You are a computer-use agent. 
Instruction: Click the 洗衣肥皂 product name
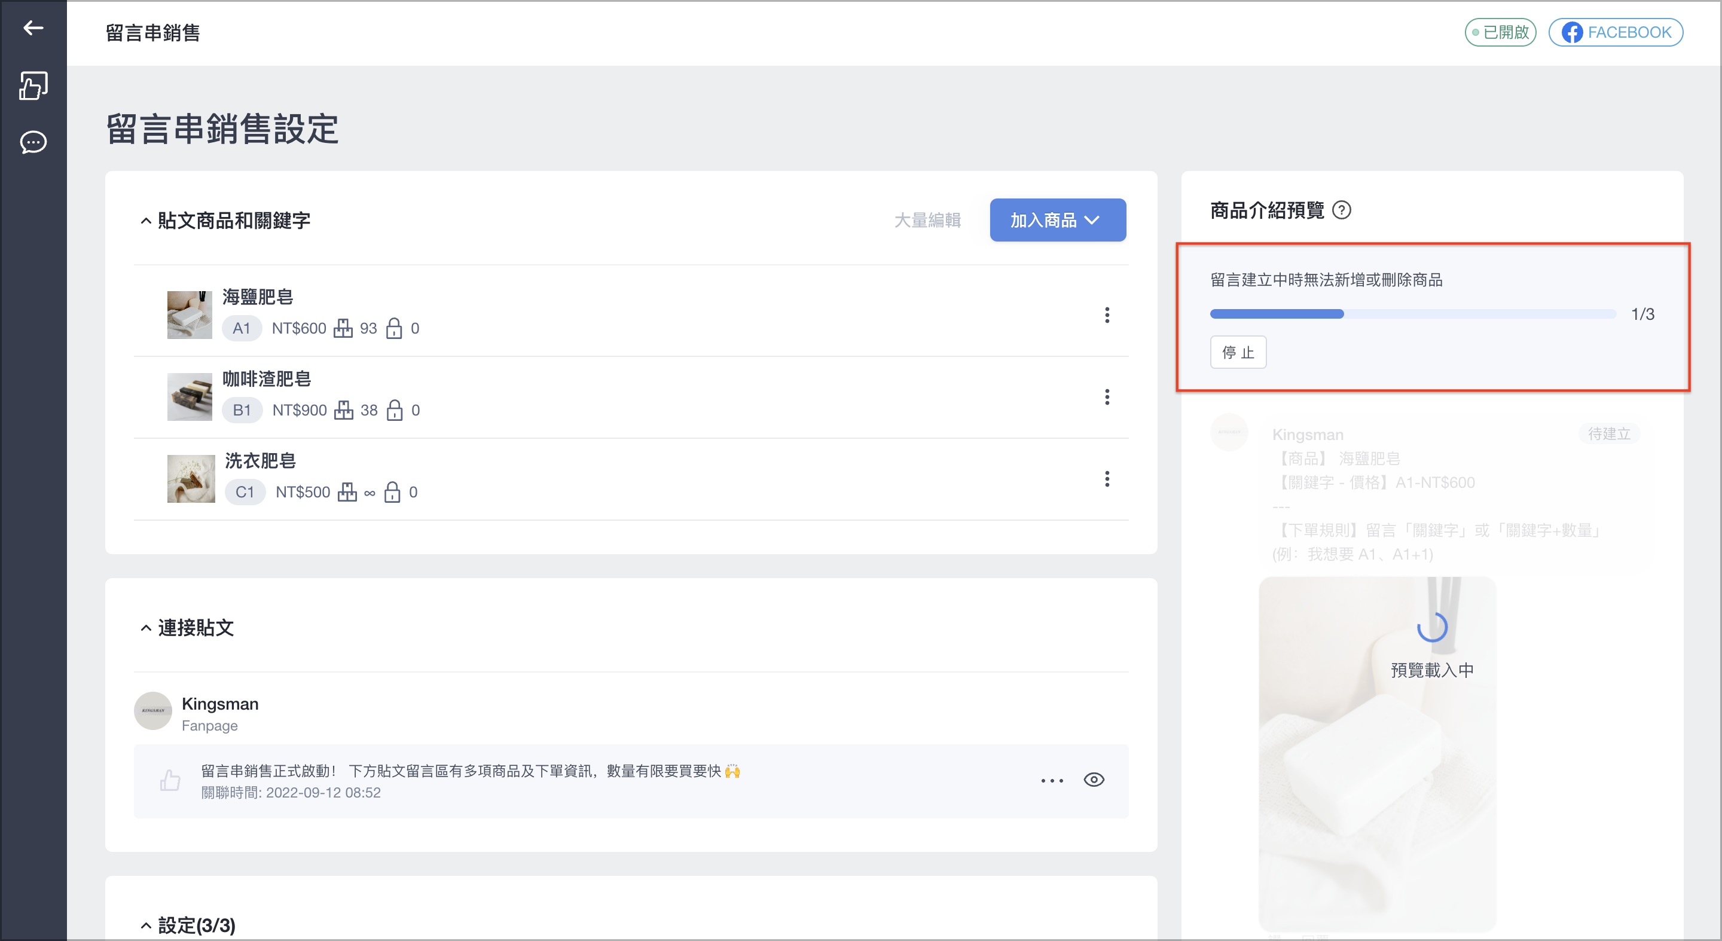pyautogui.click(x=261, y=460)
